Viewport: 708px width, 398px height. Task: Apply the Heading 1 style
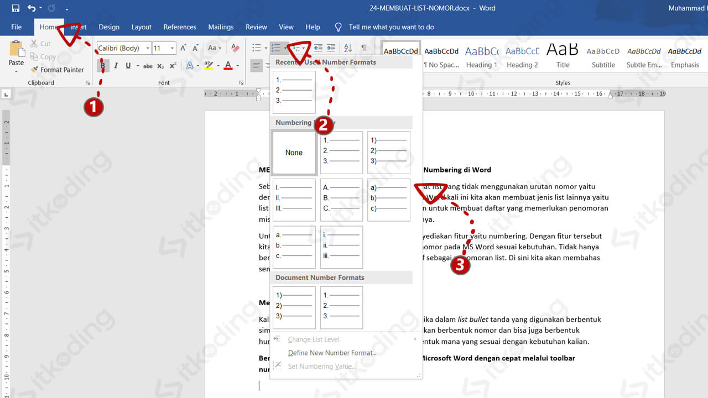pos(482,55)
